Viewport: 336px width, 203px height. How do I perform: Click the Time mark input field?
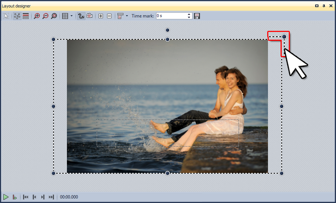171,16
